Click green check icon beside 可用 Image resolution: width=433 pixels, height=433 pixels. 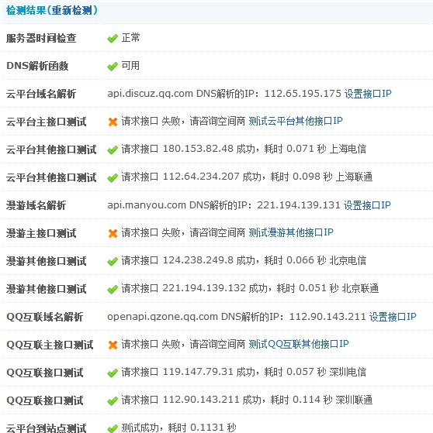point(113,67)
